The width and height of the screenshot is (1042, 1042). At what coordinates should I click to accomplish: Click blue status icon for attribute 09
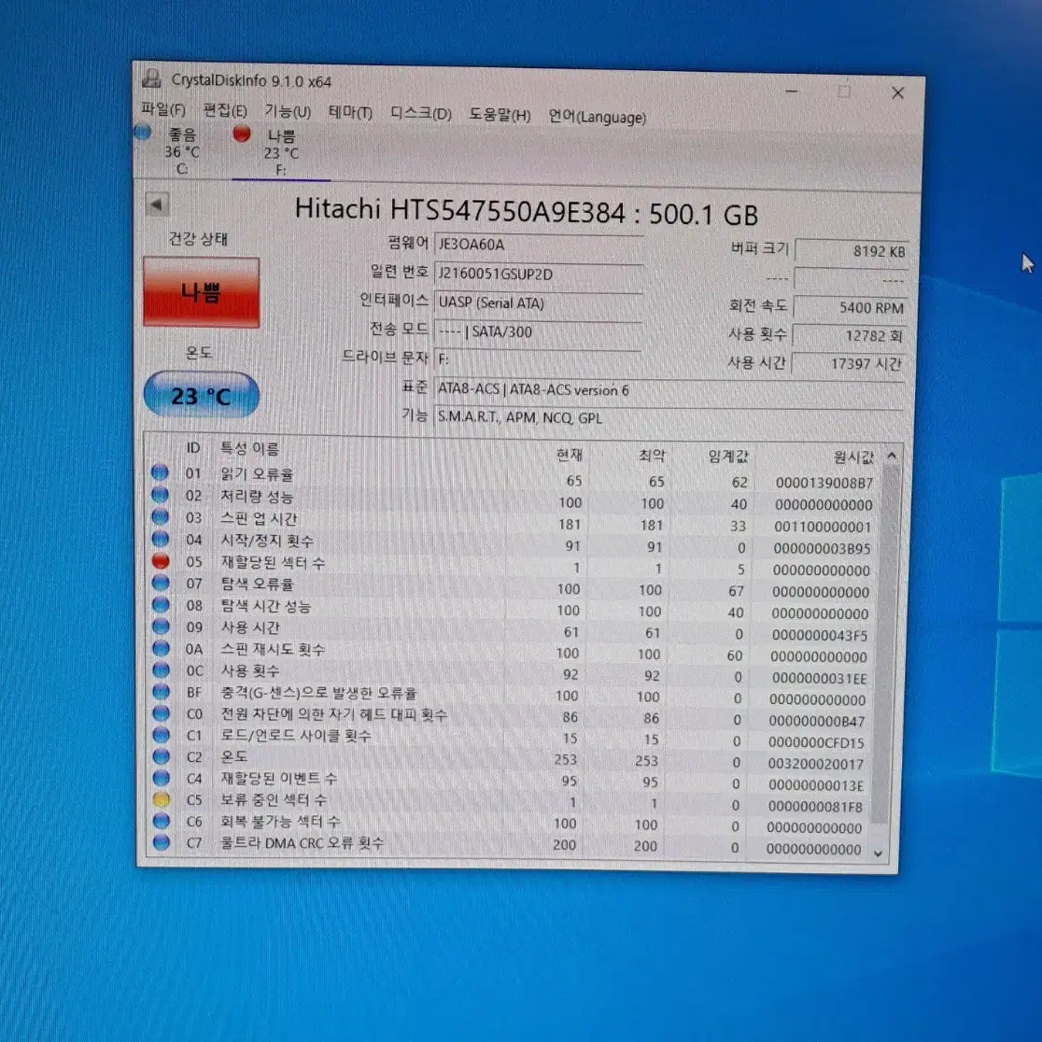161,626
